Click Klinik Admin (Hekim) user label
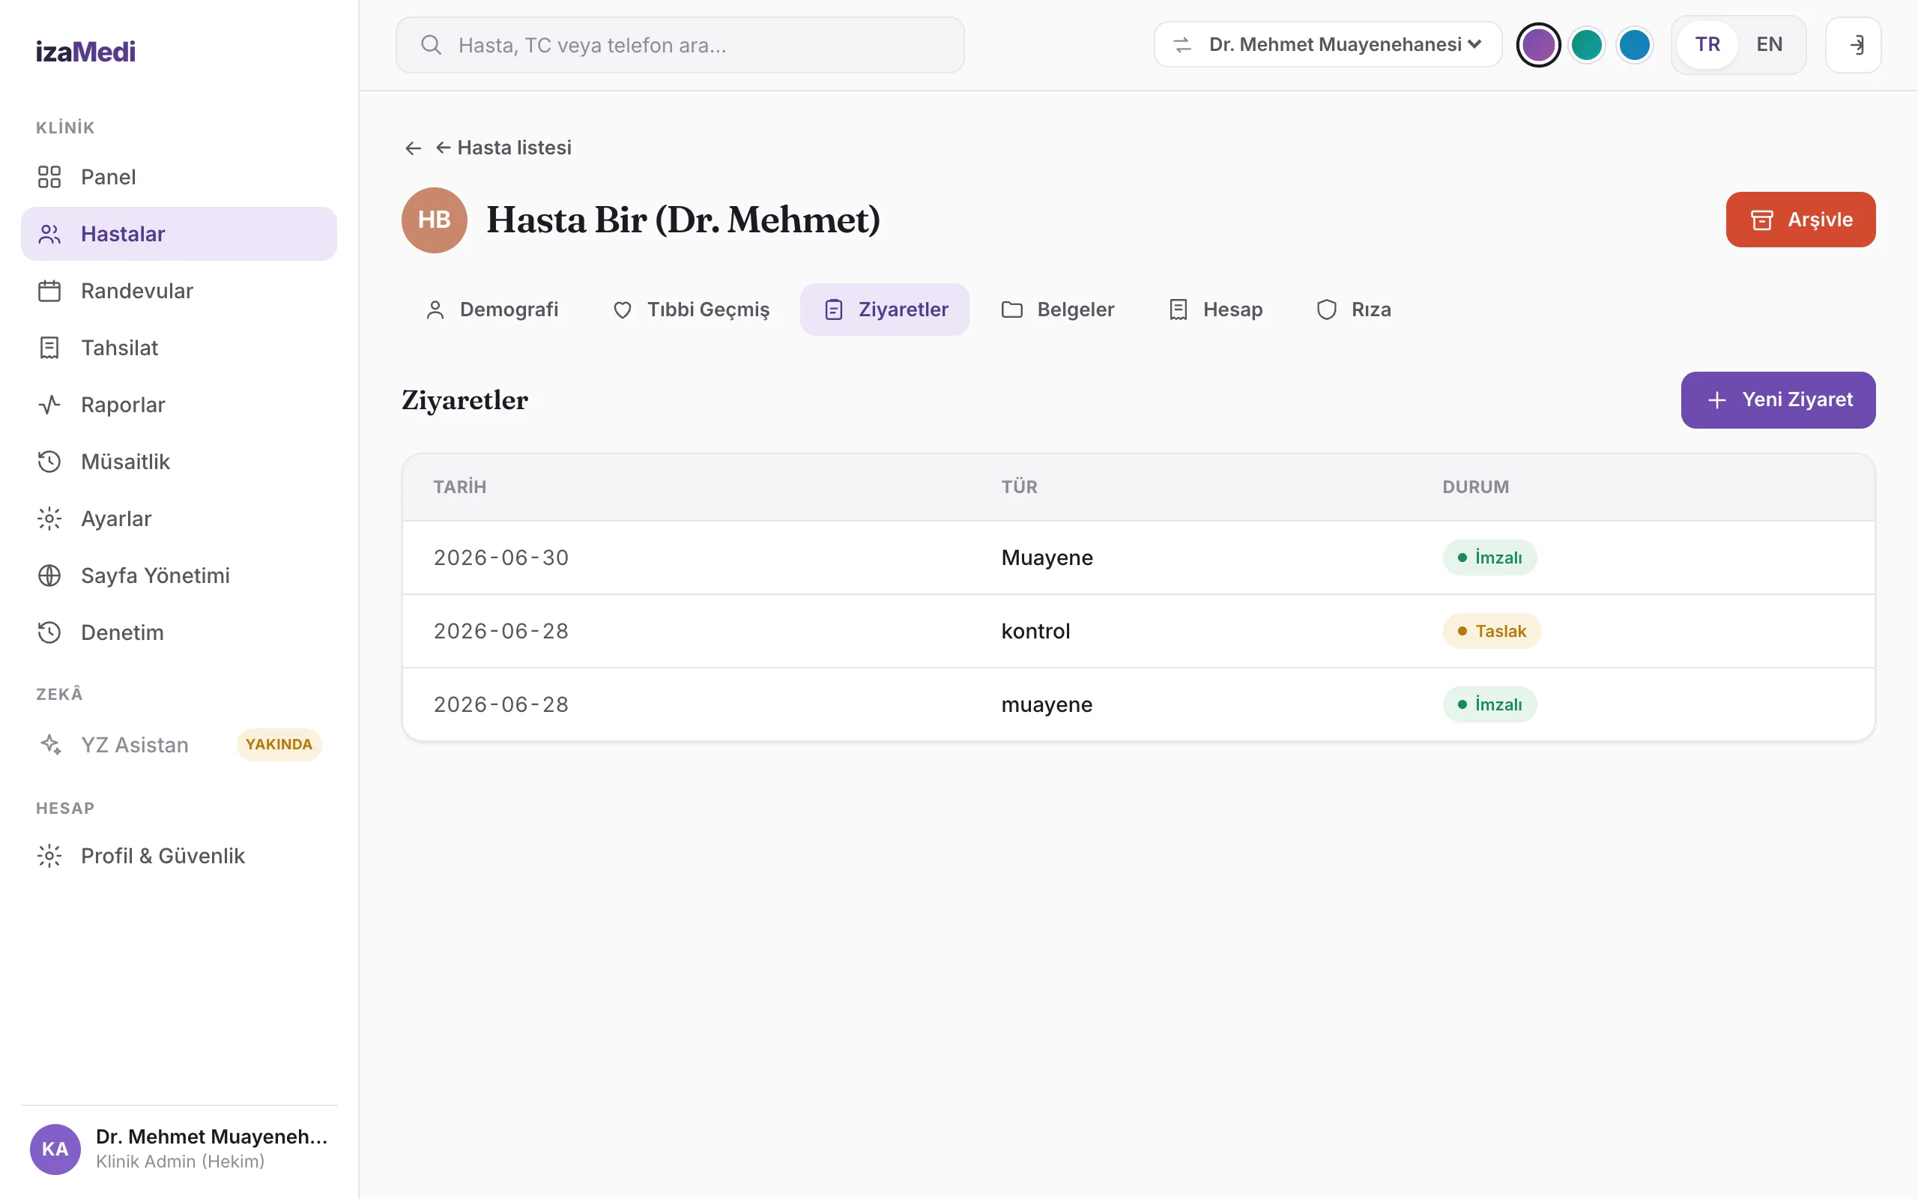The image size is (1918, 1199). pyautogui.click(x=180, y=1162)
